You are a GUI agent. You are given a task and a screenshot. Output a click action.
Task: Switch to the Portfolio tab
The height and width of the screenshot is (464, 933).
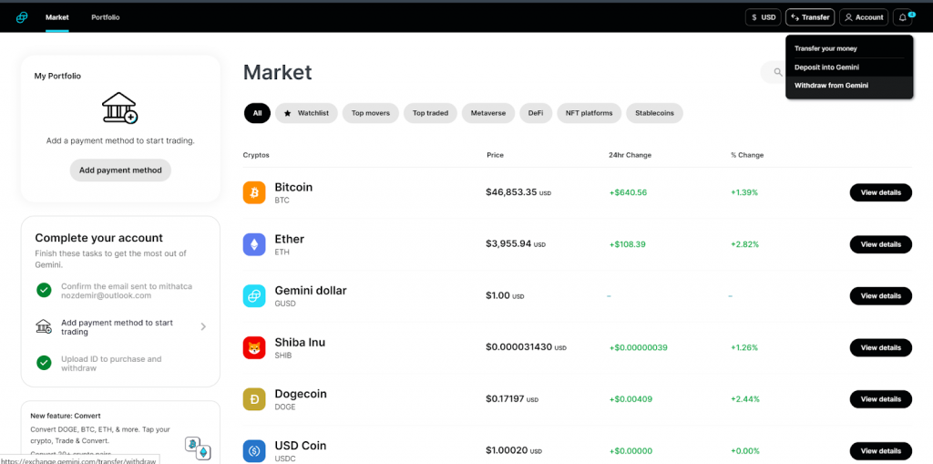click(106, 17)
